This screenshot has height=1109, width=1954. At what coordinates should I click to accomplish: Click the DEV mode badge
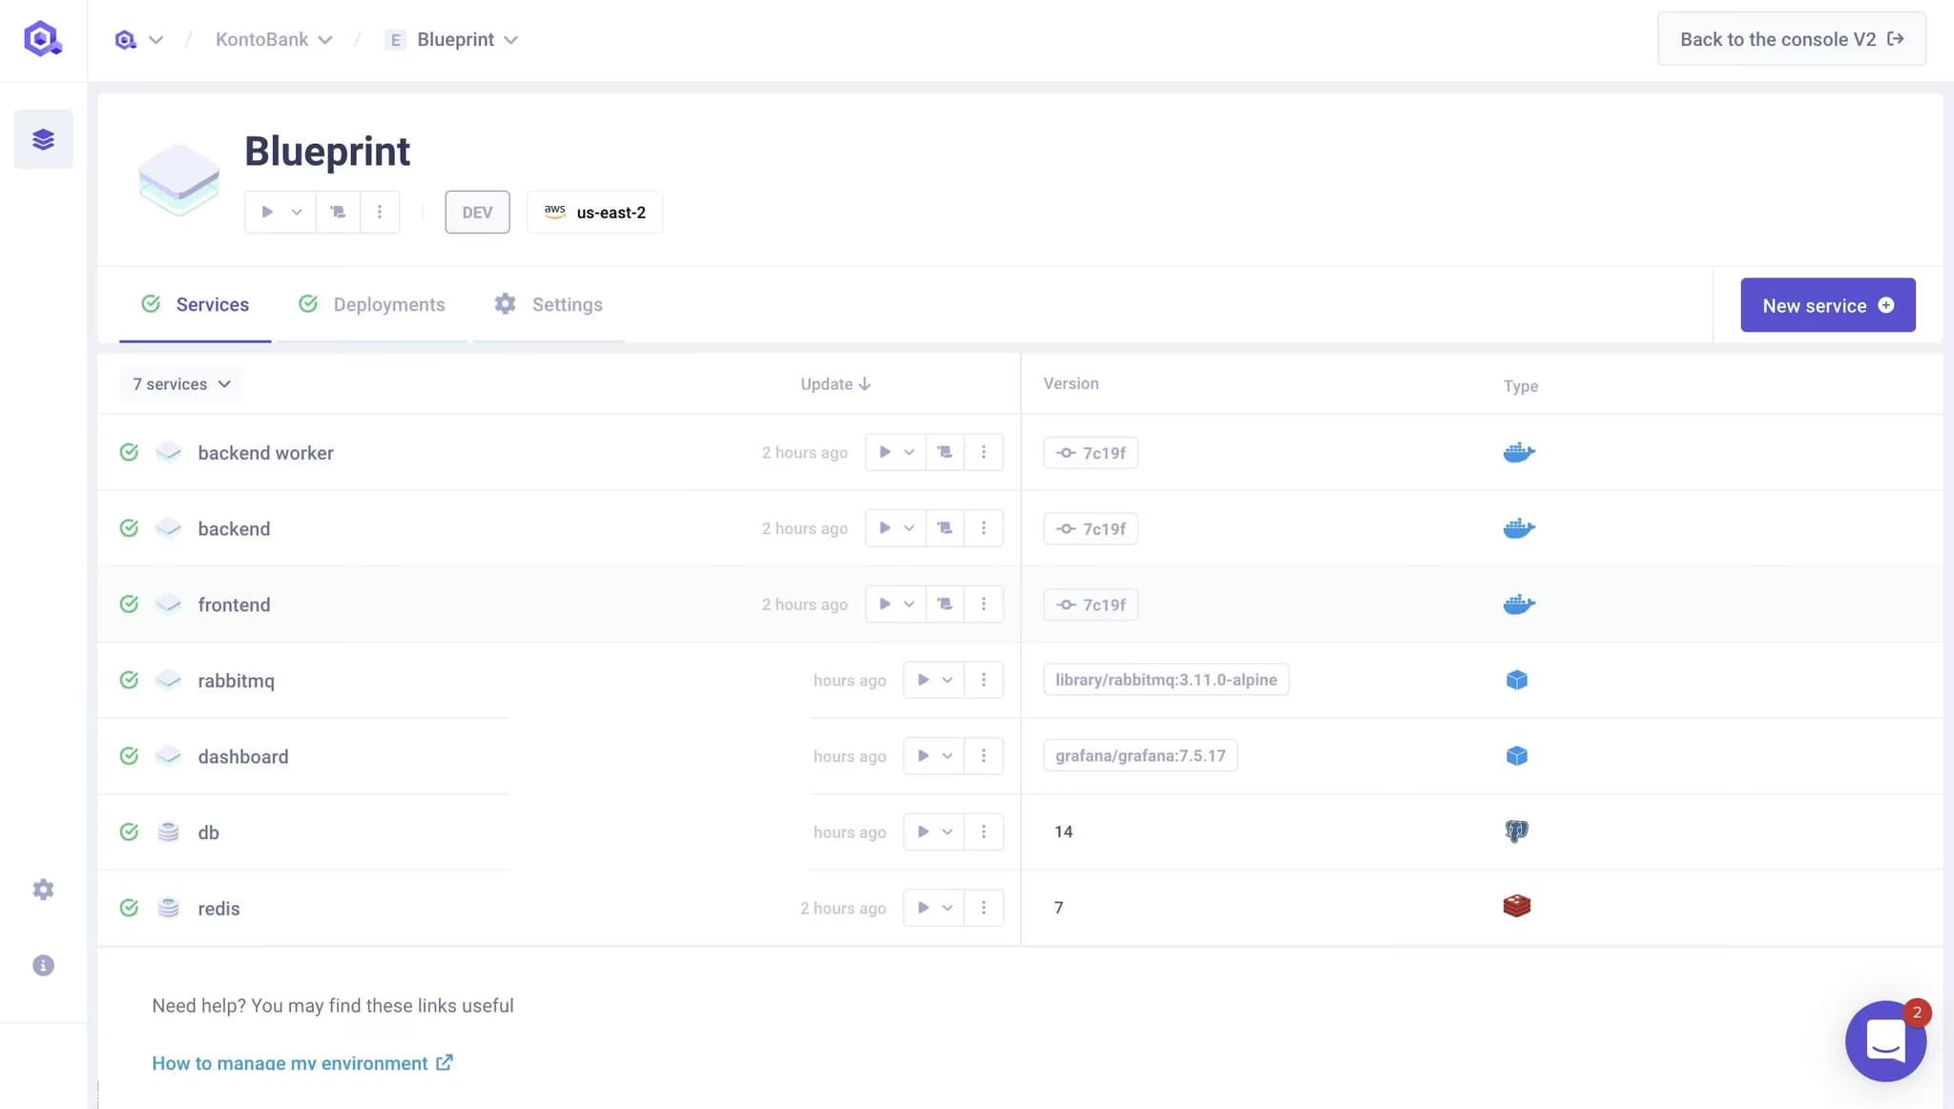pos(477,212)
